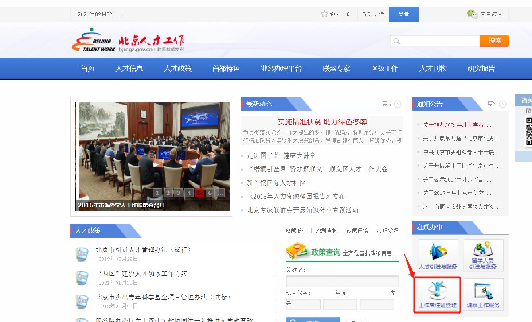Image resolution: width=532 pixels, height=322 pixels.
Task: Switch to 政策查询 tab
Action: [x=327, y=231]
